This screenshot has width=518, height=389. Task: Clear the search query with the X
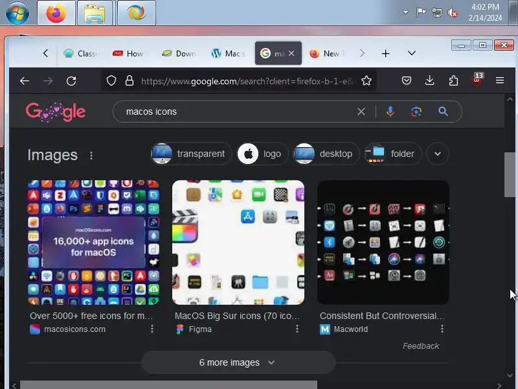(x=361, y=112)
